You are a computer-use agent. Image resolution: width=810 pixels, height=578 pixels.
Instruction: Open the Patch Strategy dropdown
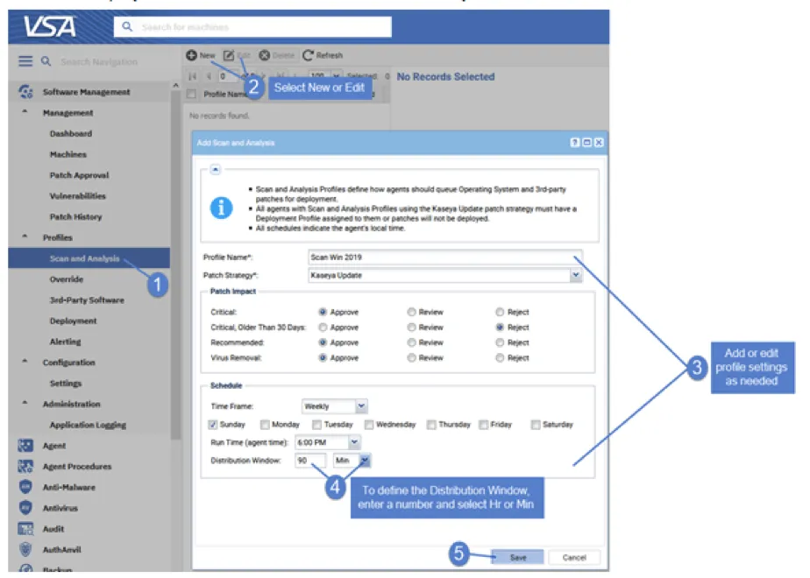coord(576,275)
